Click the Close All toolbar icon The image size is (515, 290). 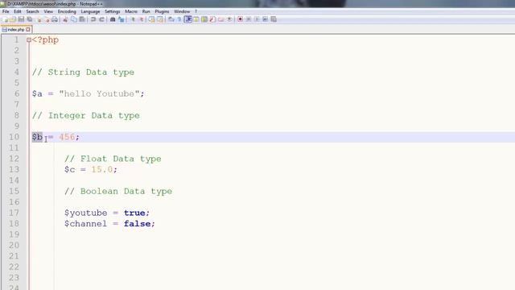[x=47, y=19]
